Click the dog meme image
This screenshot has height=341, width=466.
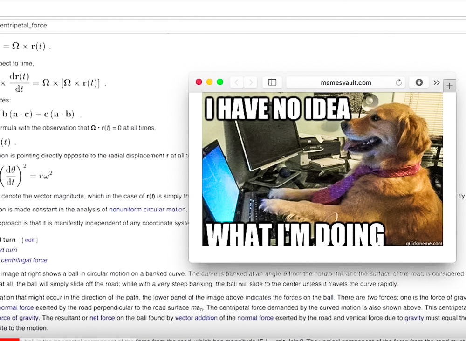(322, 169)
